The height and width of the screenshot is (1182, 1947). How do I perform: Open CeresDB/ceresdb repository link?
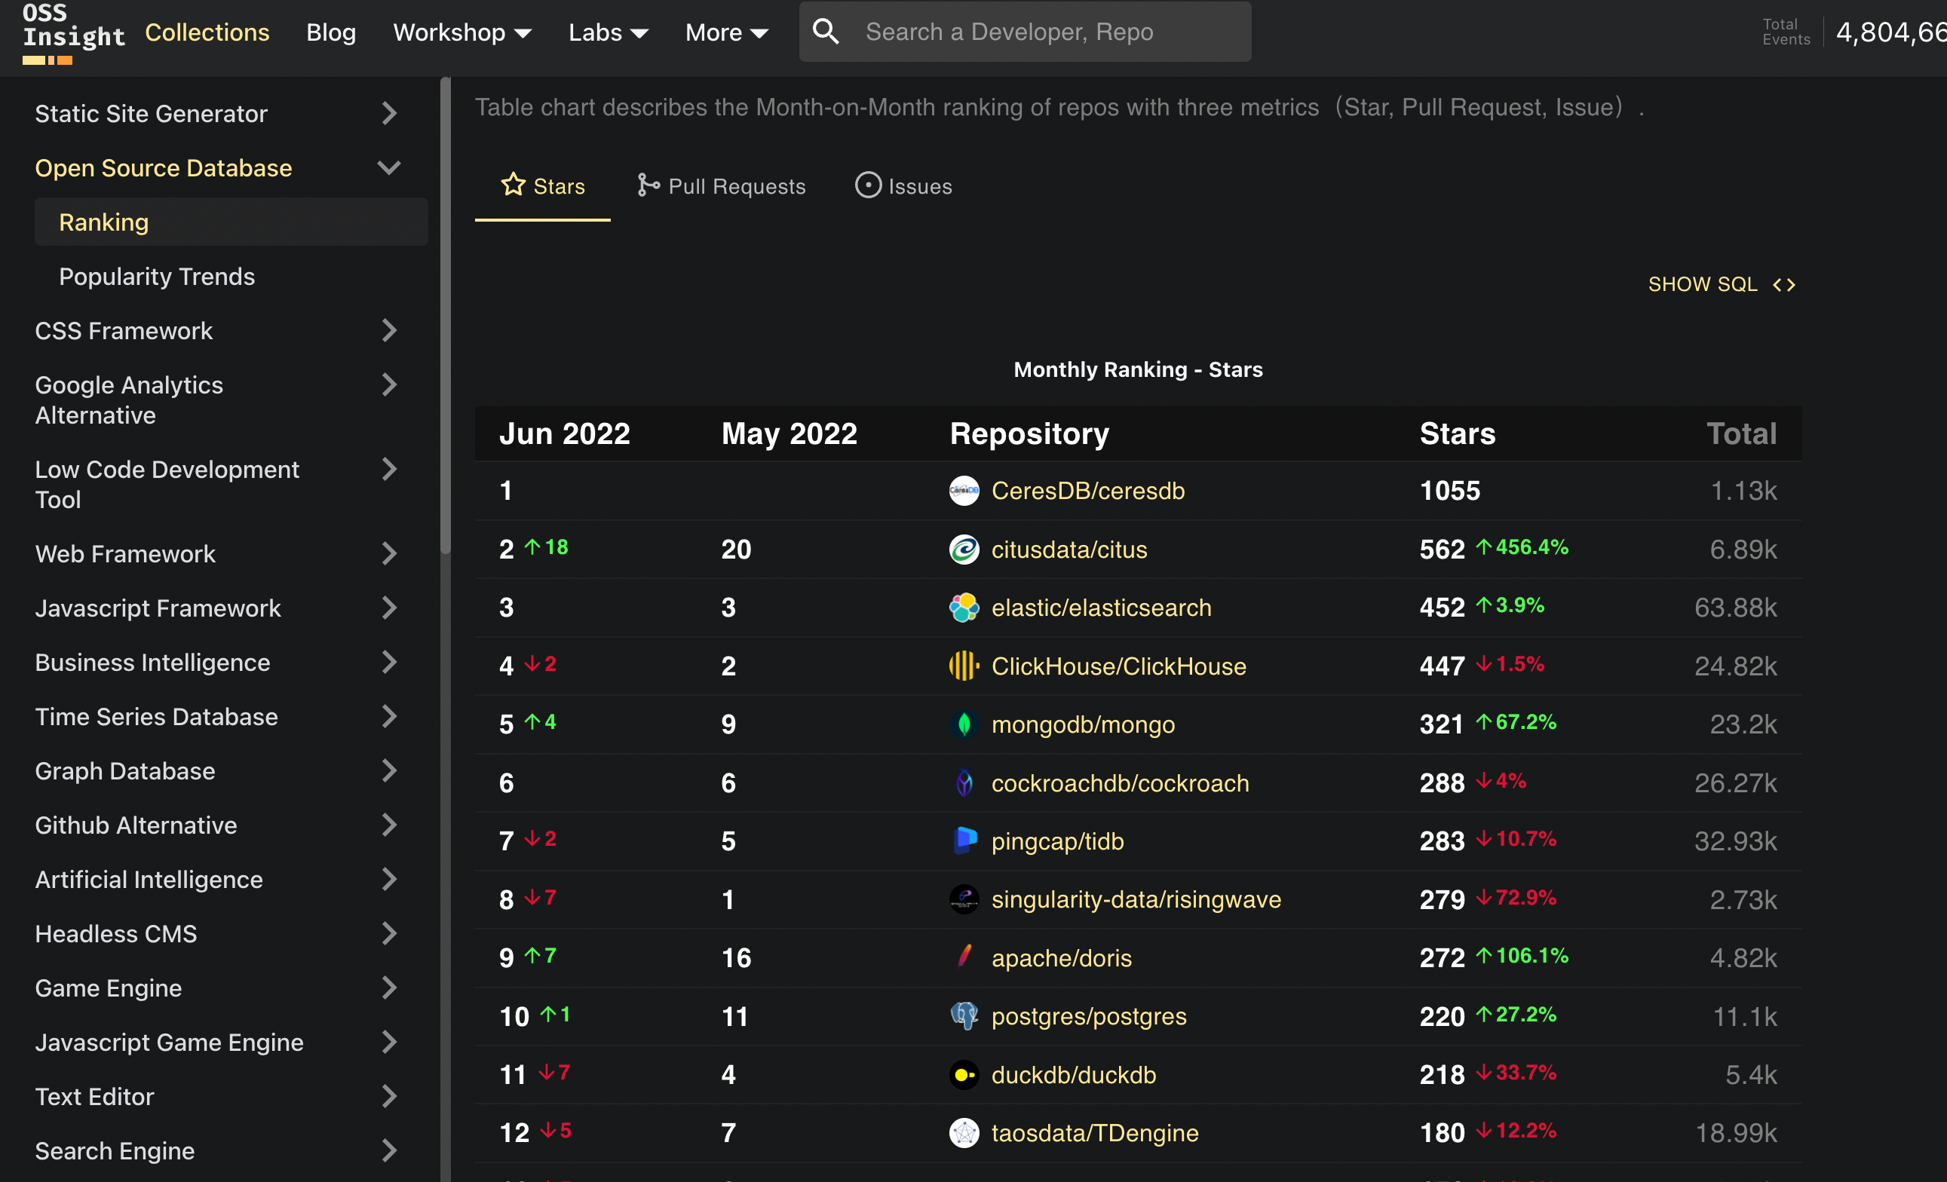pos(1087,491)
